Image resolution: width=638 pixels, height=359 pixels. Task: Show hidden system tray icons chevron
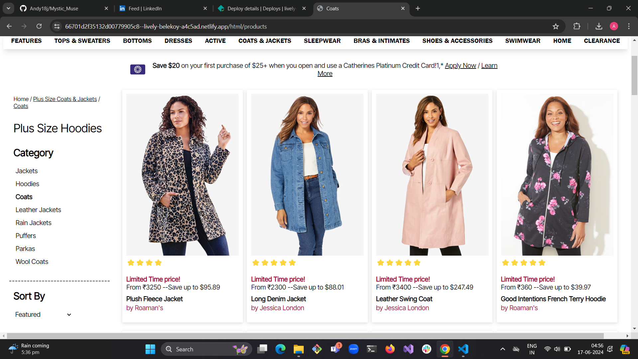[502, 349]
